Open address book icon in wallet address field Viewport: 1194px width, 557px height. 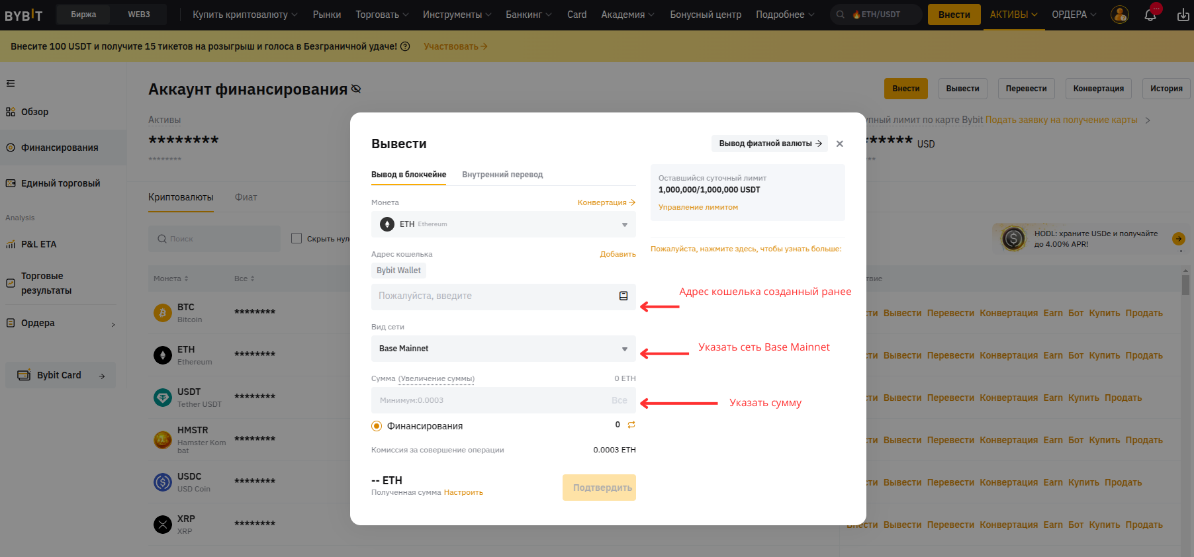point(623,296)
